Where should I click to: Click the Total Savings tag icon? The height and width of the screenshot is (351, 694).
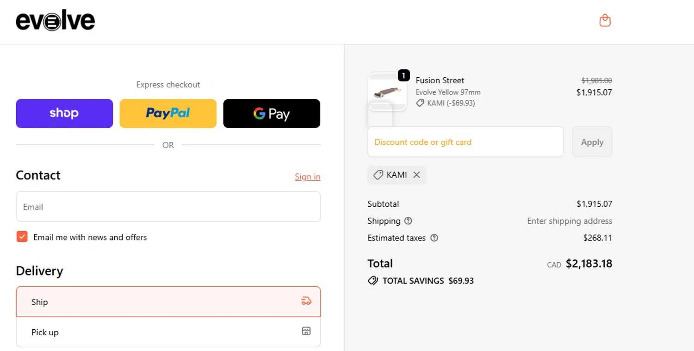pyautogui.click(x=372, y=281)
